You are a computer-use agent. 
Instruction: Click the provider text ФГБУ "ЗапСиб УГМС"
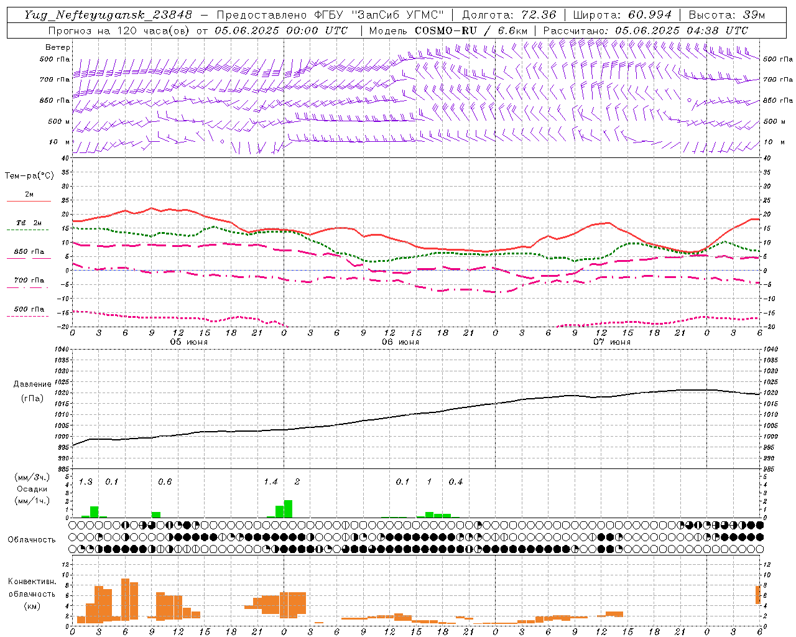(x=379, y=15)
